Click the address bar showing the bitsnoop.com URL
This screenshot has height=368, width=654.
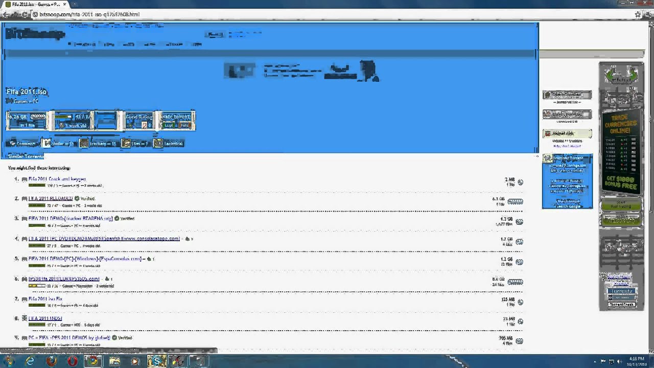click(332, 14)
